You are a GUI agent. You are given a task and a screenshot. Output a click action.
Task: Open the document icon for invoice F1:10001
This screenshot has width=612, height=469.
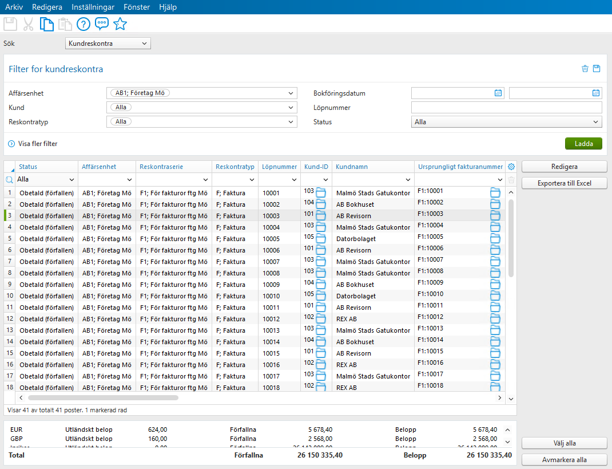click(495, 193)
